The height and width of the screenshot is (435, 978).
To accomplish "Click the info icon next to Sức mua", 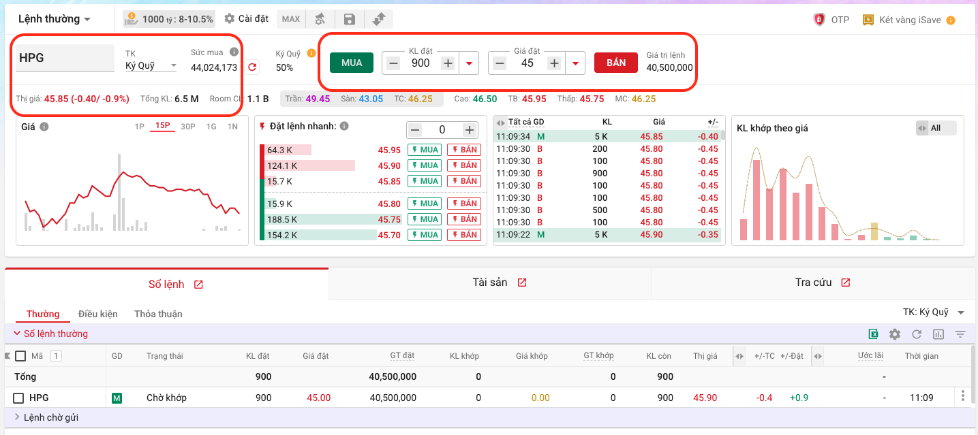I will click(x=234, y=52).
